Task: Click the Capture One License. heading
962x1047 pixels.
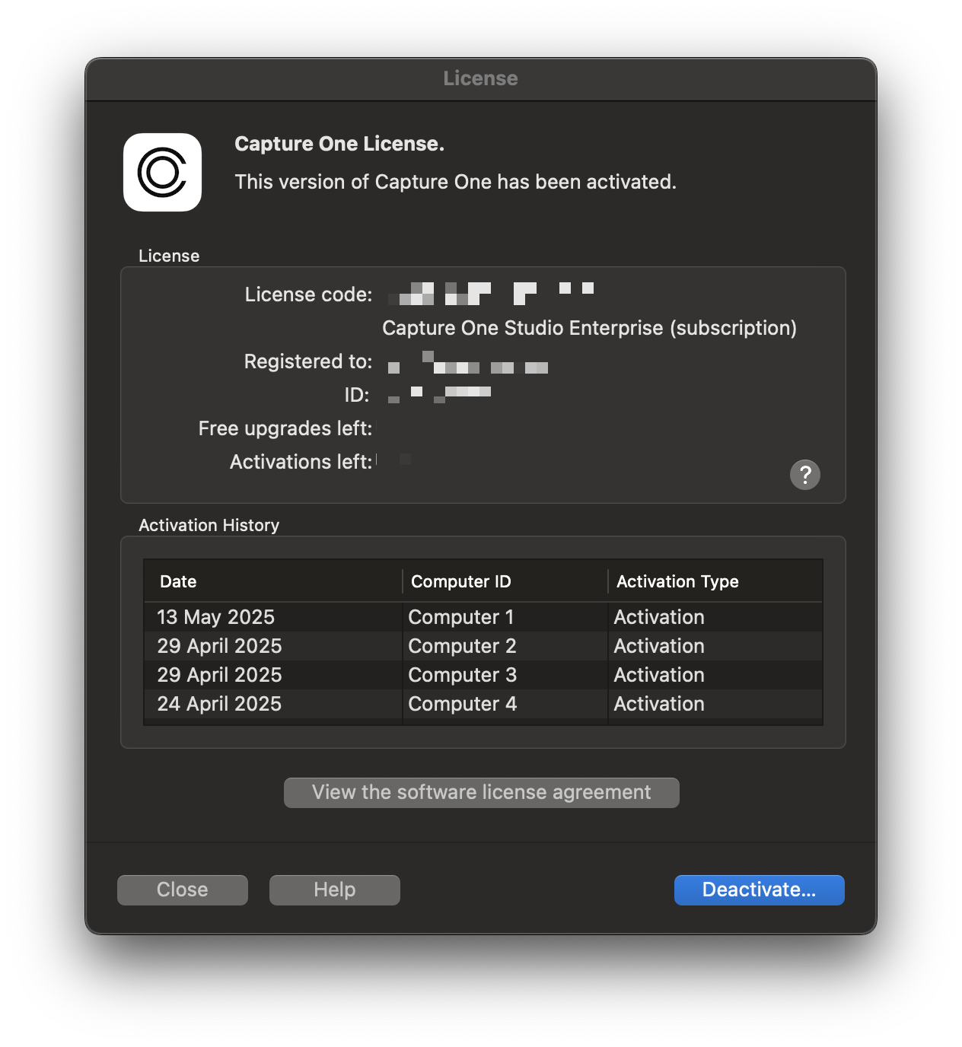Action: click(339, 144)
